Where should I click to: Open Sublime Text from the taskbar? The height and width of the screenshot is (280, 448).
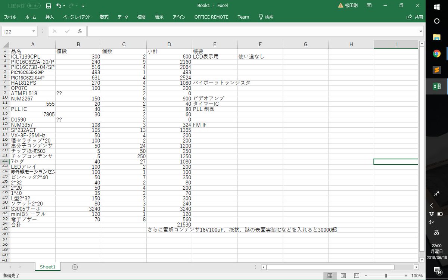(436, 70)
